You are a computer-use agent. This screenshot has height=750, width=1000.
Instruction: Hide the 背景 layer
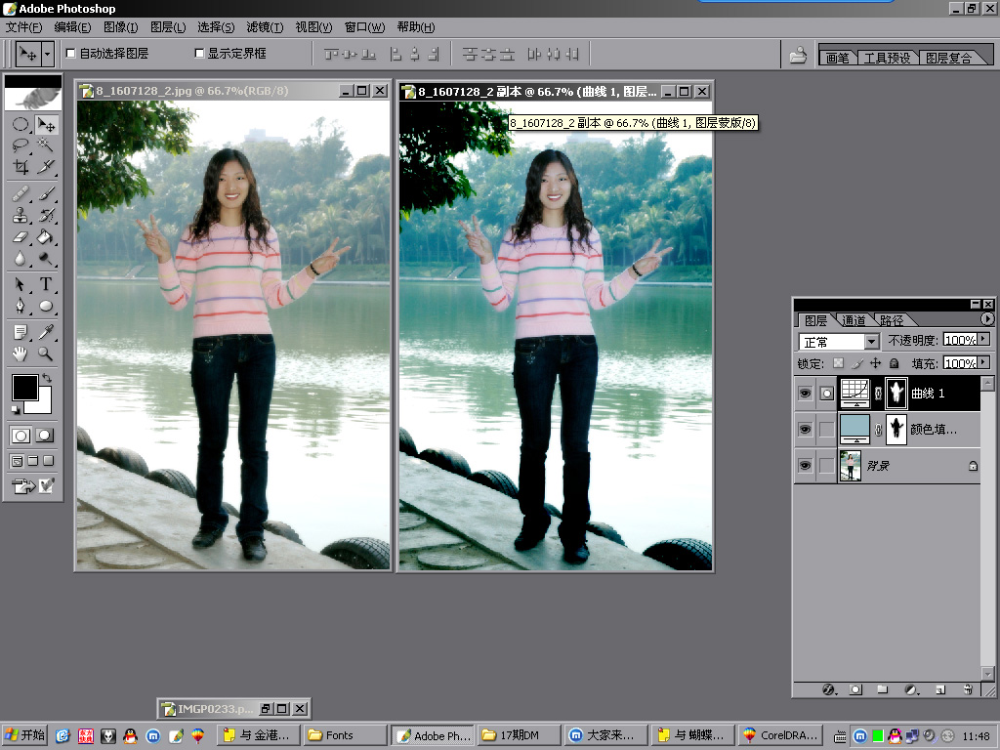805,466
